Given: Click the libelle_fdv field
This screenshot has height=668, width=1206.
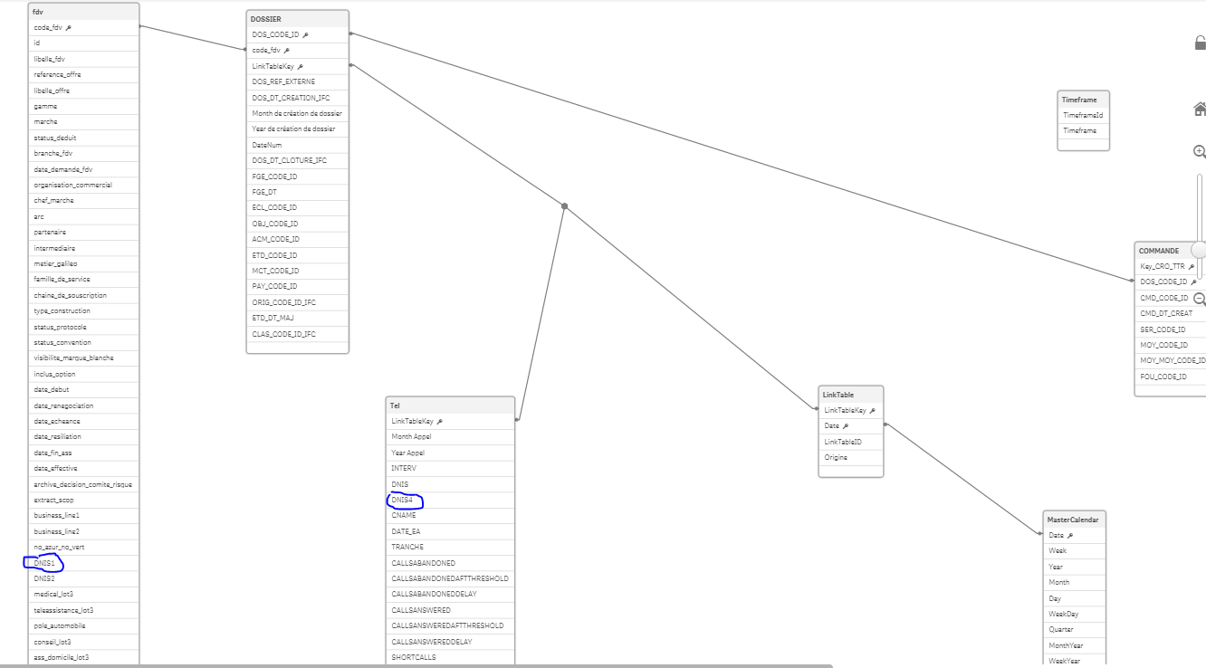Looking at the screenshot, I should tap(84, 59).
